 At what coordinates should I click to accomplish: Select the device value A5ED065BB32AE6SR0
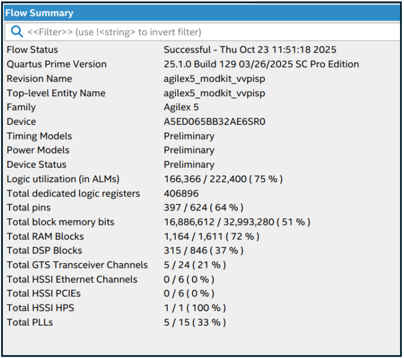point(214,122)
